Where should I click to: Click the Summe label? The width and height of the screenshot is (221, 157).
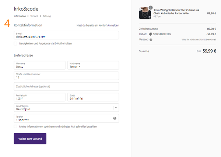pos(144,51)
